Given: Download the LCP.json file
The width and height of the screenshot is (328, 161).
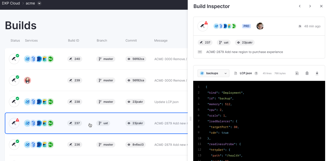Looking at the screenshot, I should 317,73.
